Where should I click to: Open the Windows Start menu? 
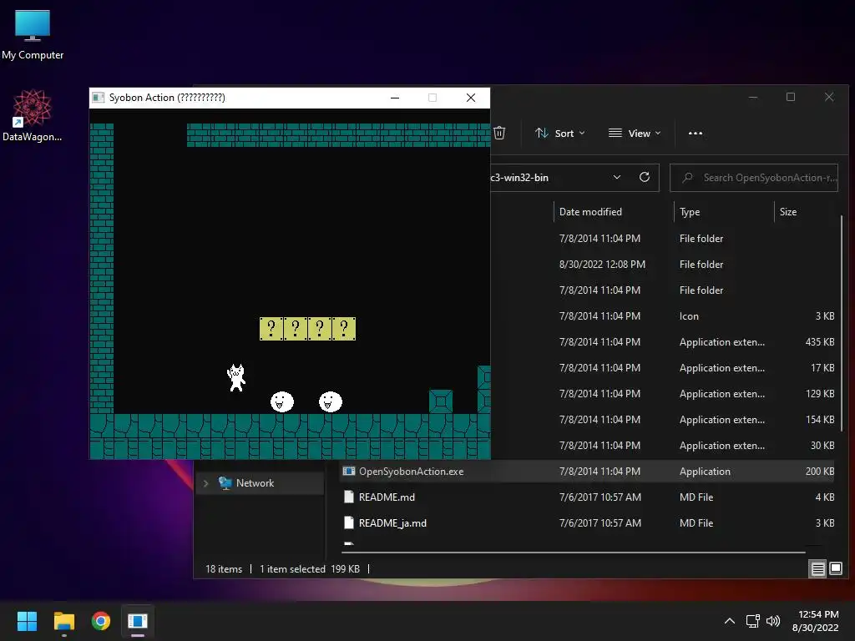tap(27, 621)
